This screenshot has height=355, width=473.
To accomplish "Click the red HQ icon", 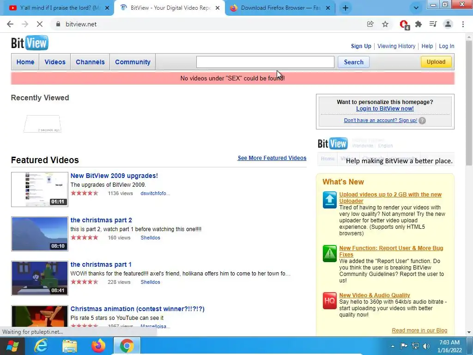I will 329,300.
